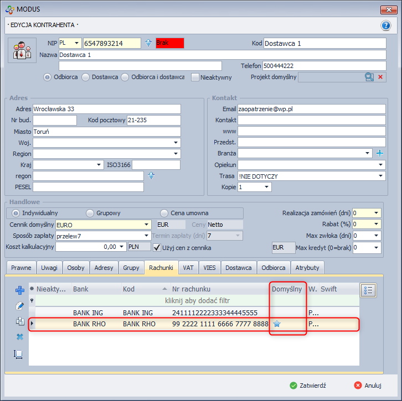
Task: Open the Adresy tab
Action: (x=104, y=268)
